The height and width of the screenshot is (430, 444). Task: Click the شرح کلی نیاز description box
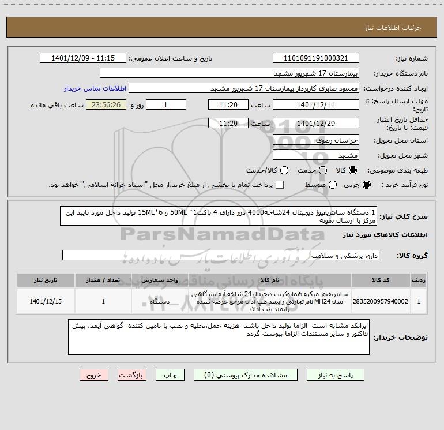tap(219, 216)
